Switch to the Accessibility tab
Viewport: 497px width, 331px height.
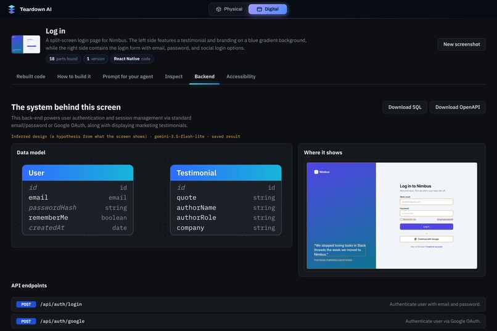[x=241, y=76]
